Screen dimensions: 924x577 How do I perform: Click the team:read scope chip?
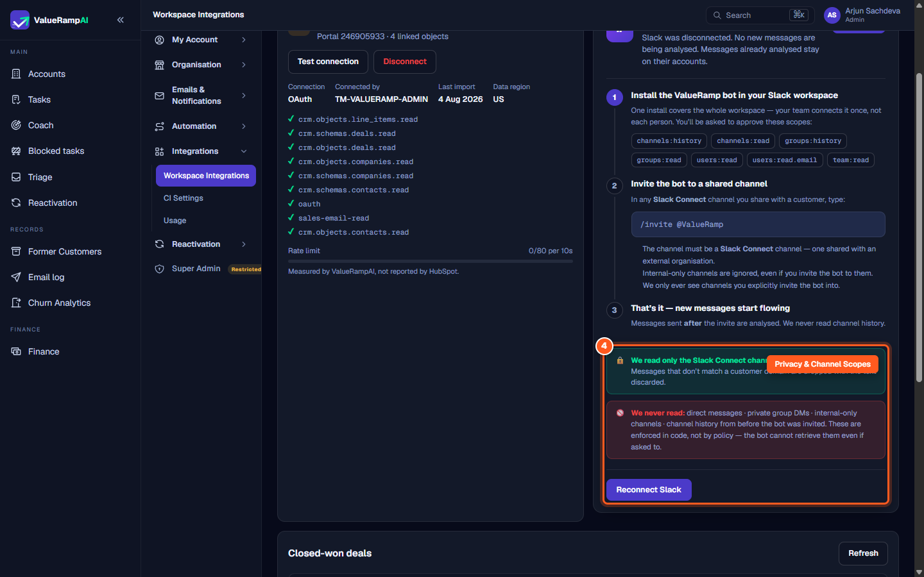(851, 160)
